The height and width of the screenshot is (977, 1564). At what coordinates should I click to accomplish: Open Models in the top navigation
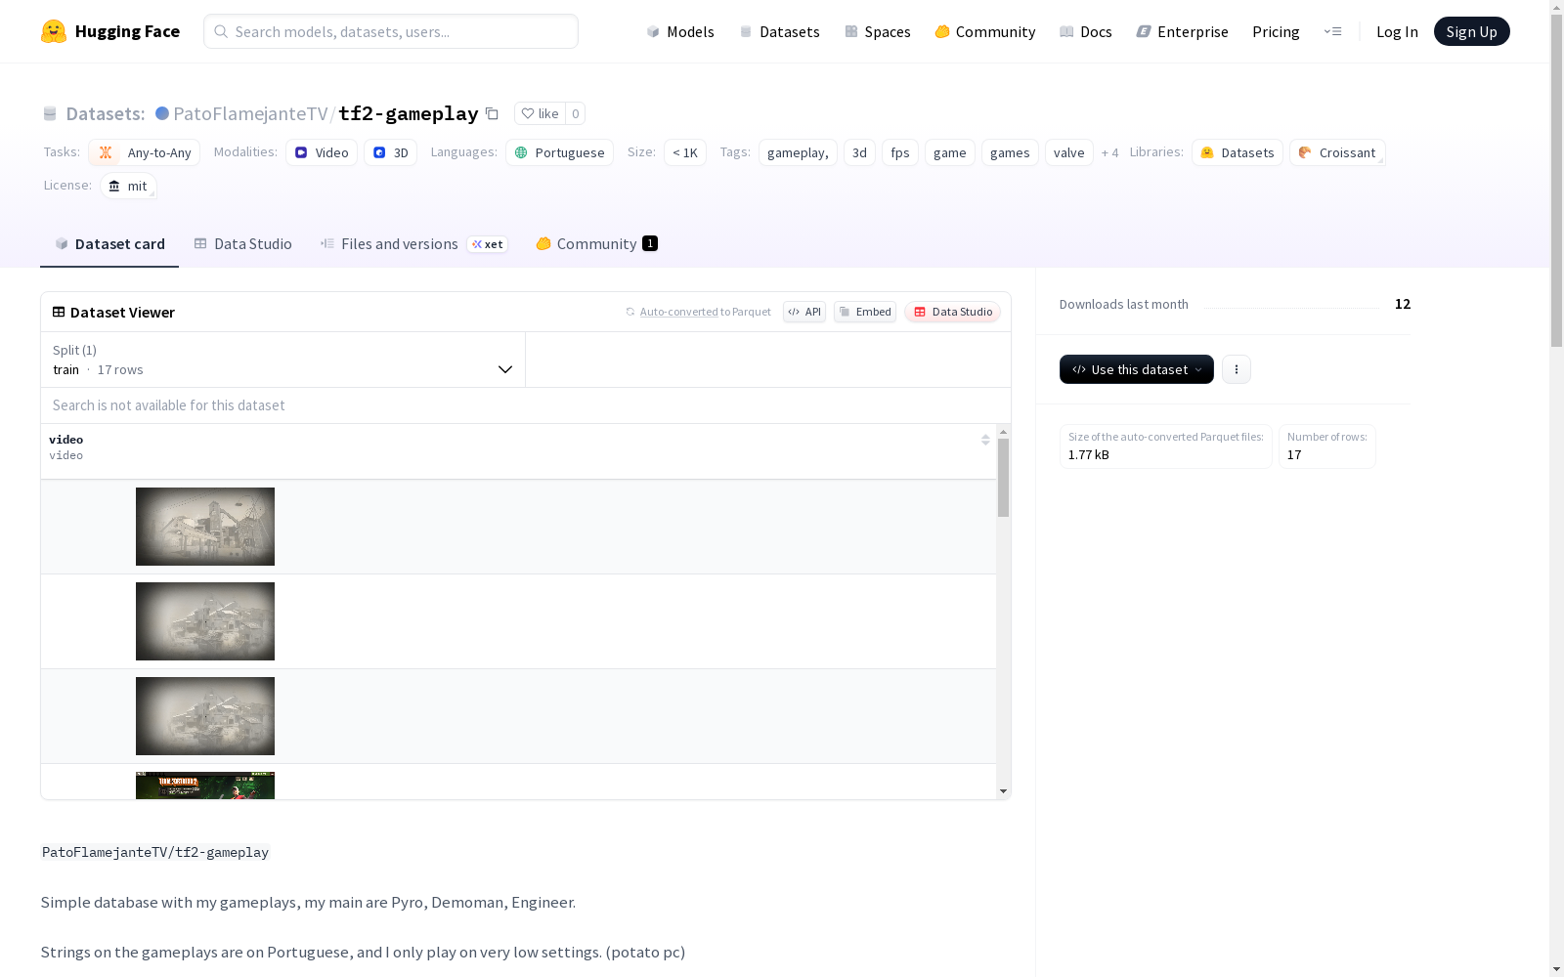680,31
